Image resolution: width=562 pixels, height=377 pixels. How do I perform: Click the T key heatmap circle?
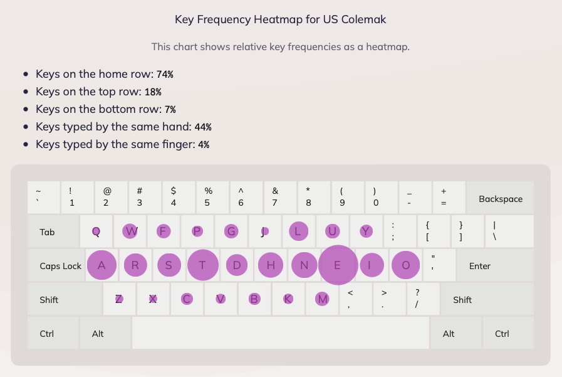pos(203,265)
